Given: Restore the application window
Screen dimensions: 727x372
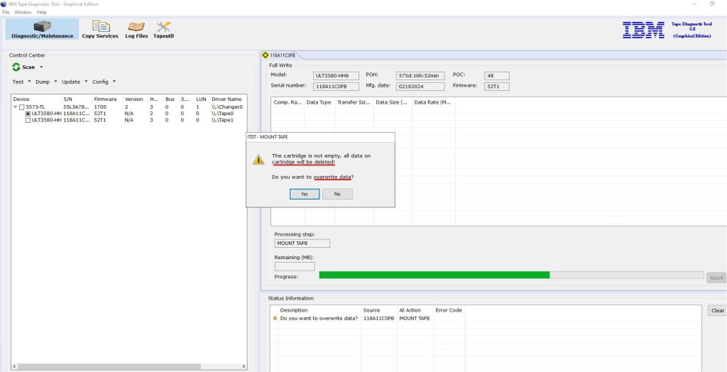Looking at the screenshot, I should tap(711, 4).
